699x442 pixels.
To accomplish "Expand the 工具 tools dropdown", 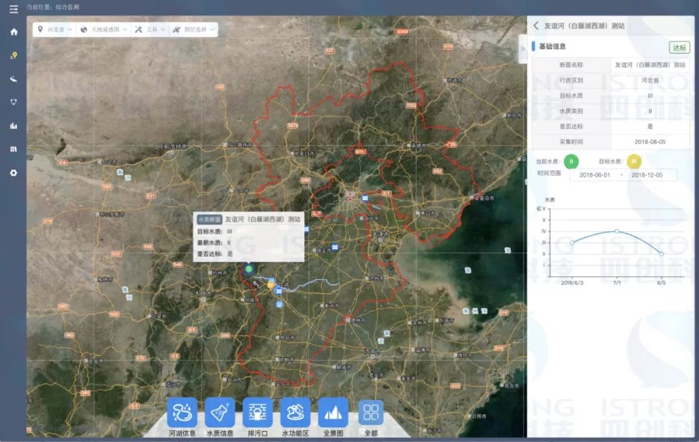I will pyautogui.click(x=150, y=30).
